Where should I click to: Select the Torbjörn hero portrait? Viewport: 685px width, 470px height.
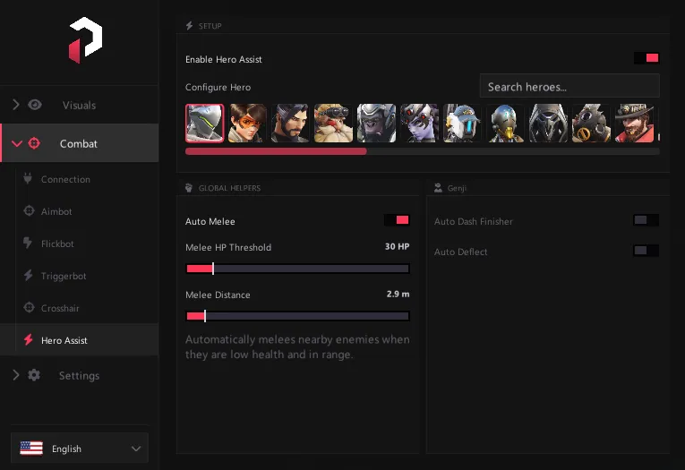(x=334, y=124)
